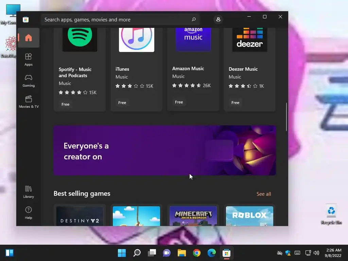Screen dimensions: 348x261
Task: Click the iTunes title text
Action: (122, 69)
